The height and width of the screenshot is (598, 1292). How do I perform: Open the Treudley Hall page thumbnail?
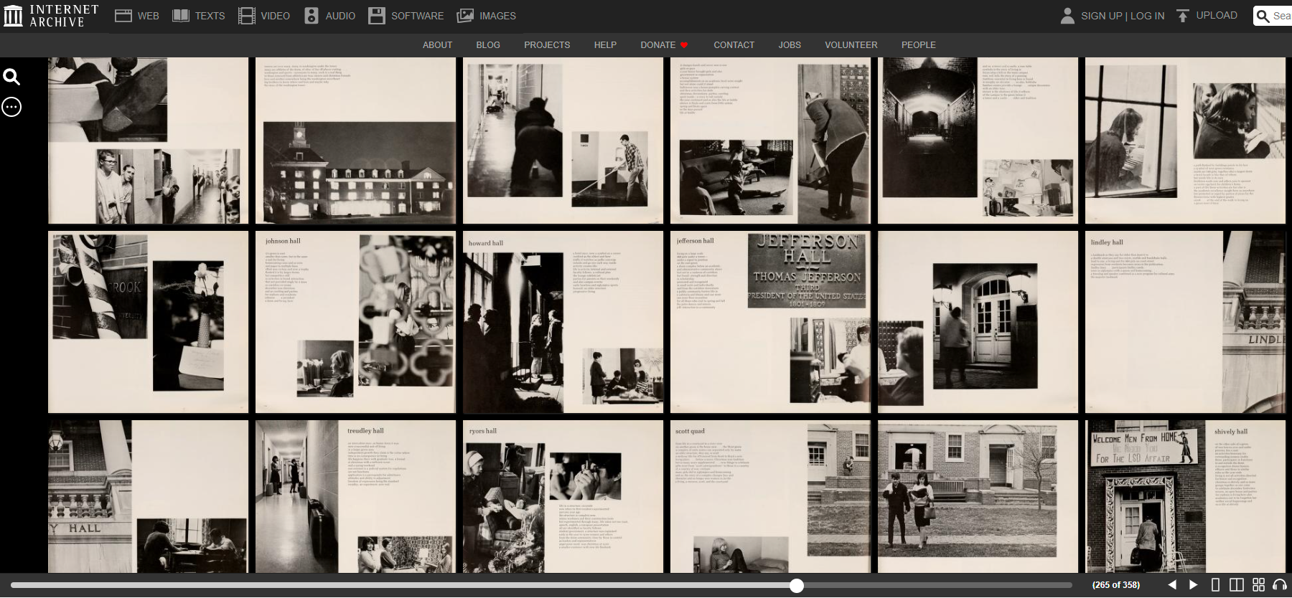click(x=355, y=496)
